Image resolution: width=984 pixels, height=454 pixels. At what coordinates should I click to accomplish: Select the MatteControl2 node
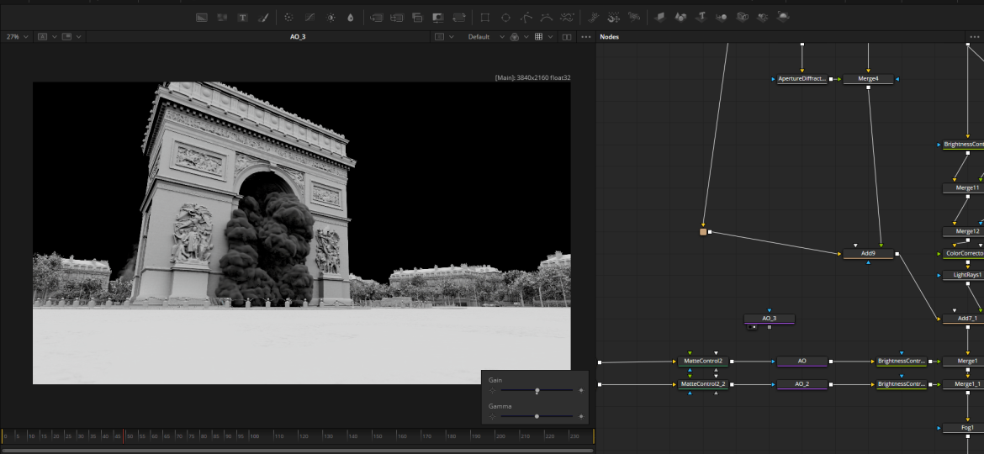click(701, 361)
